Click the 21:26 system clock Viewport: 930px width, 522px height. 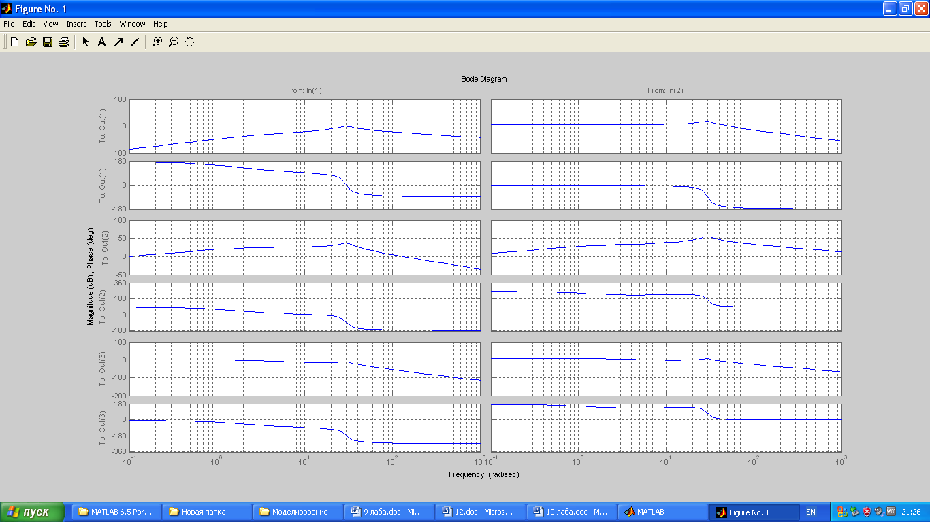coord(911,512)
